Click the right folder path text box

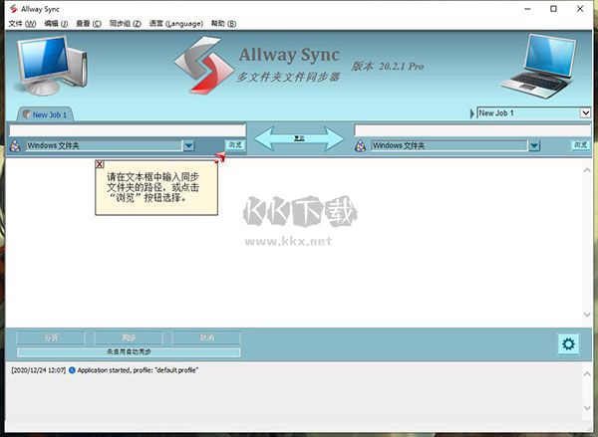tap(472, 130)
